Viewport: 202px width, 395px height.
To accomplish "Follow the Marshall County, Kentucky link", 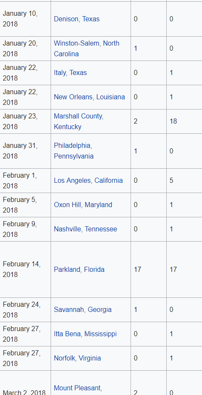I will tap(79, 121).
